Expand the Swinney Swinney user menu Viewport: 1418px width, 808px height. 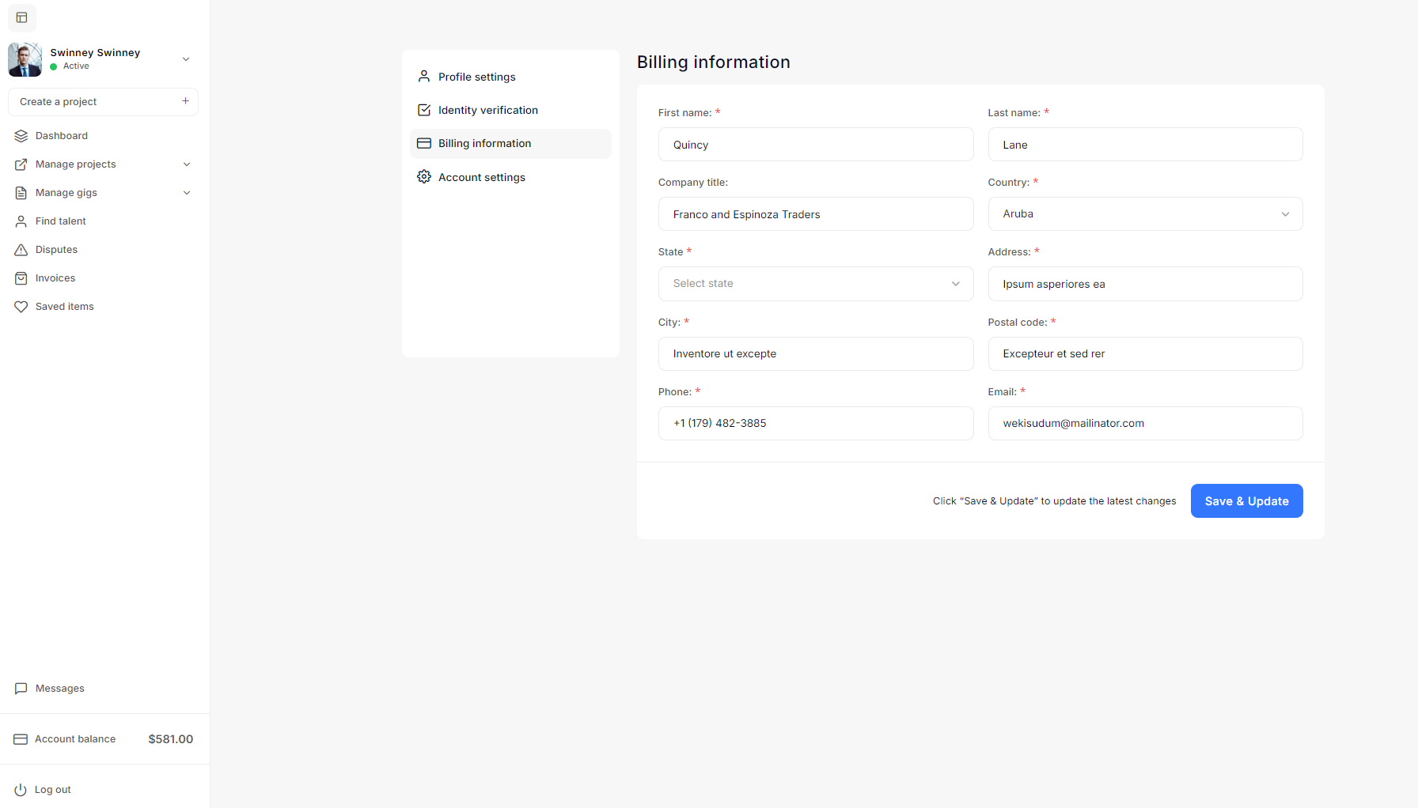pos(186,59)
